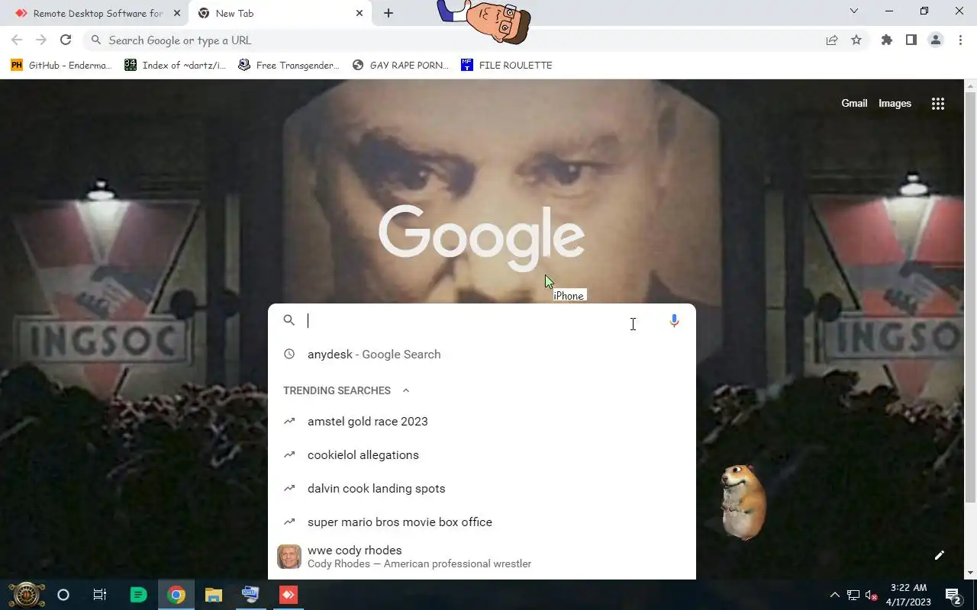Go back using the browser Back arrow
The width and height of the screenshot is (977, 610).
17,40
